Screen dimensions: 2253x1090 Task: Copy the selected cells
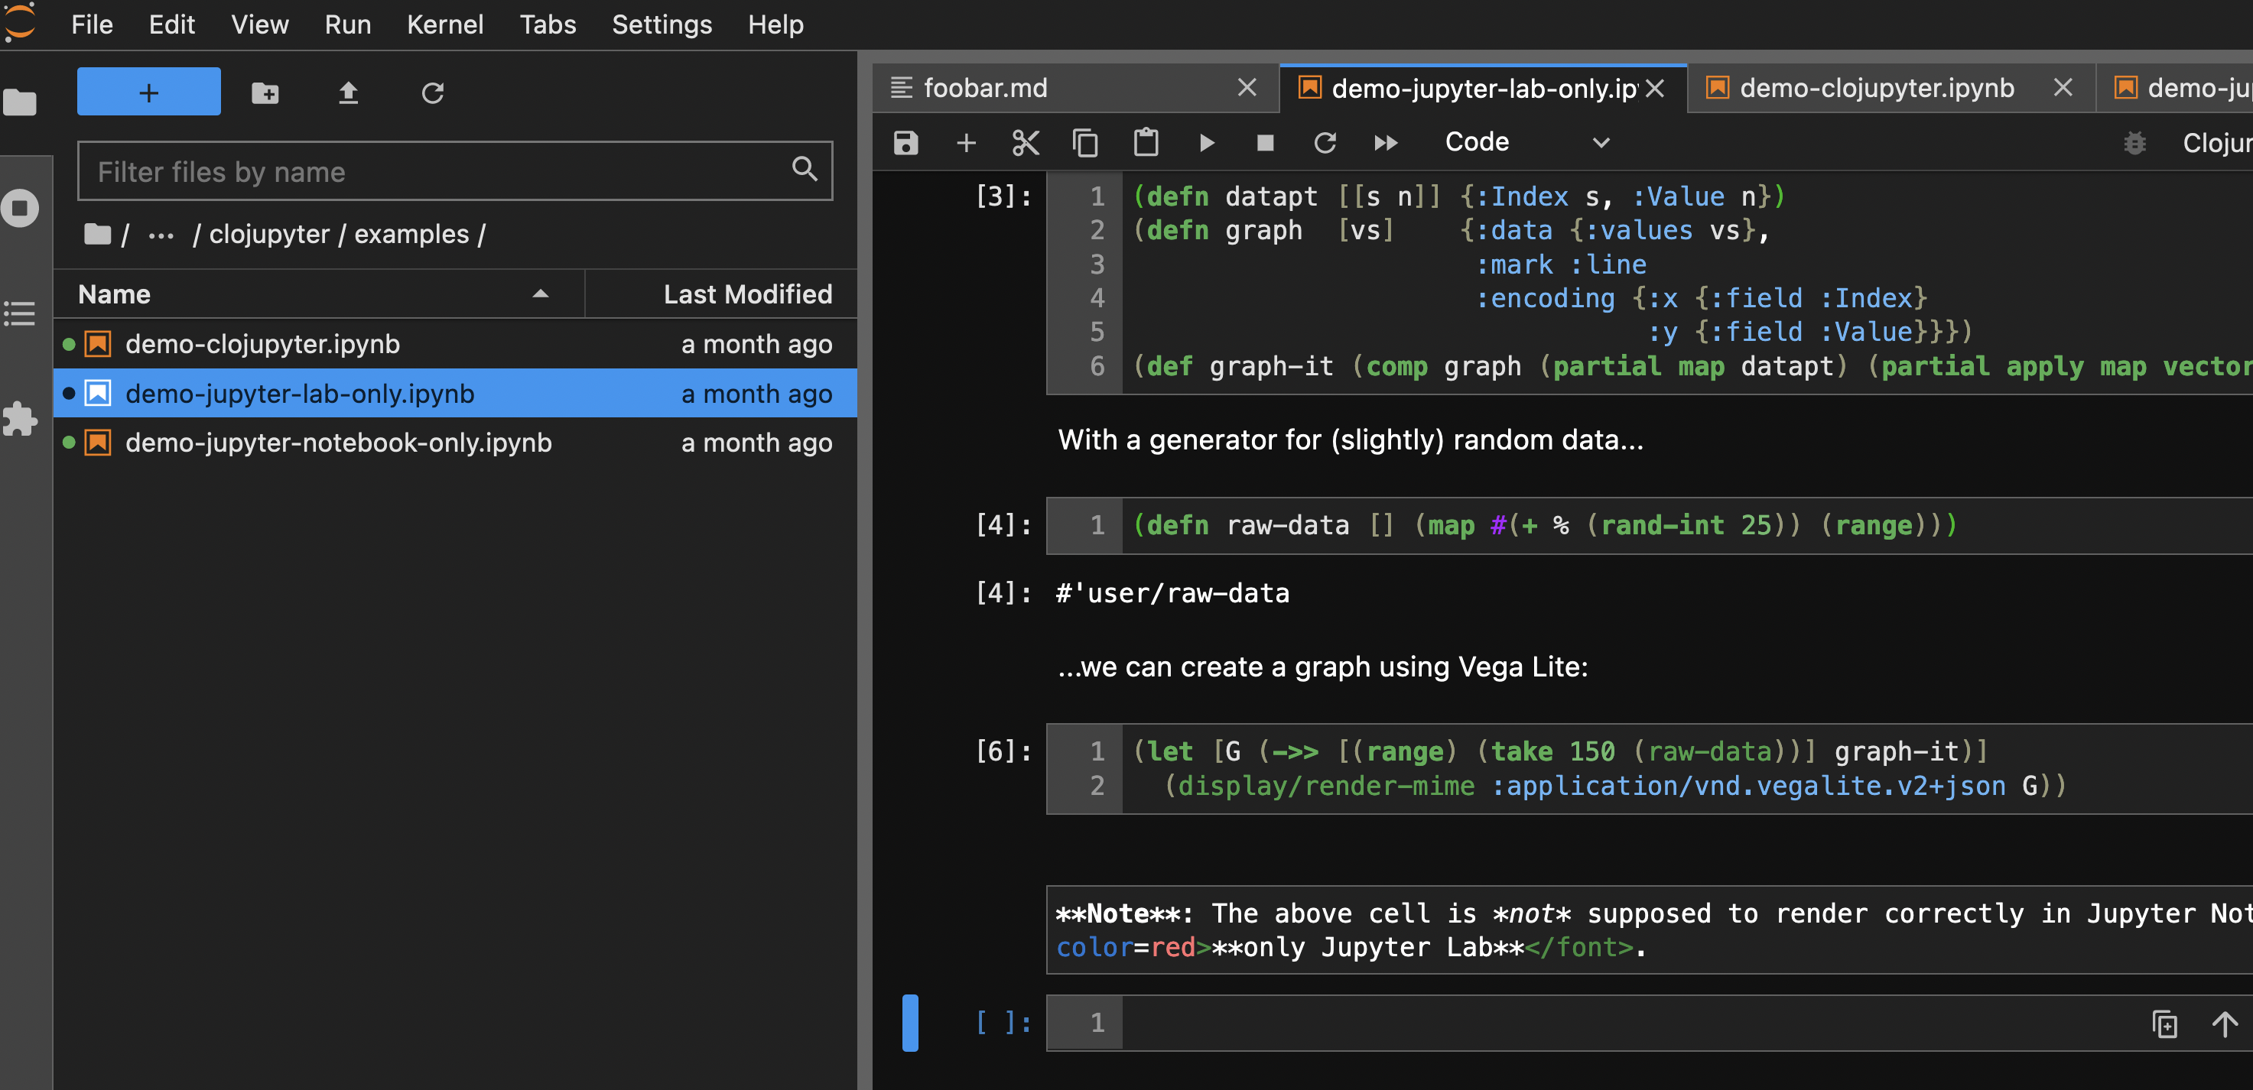1085,142
